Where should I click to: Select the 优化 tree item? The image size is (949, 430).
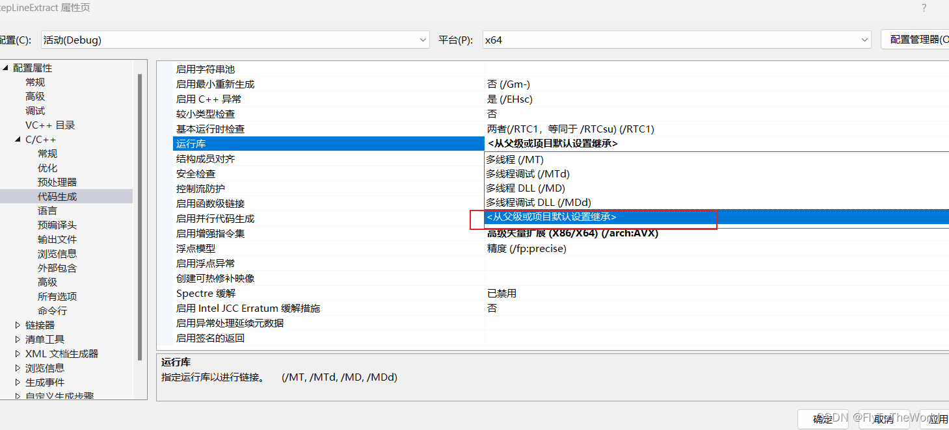[47, 168]
